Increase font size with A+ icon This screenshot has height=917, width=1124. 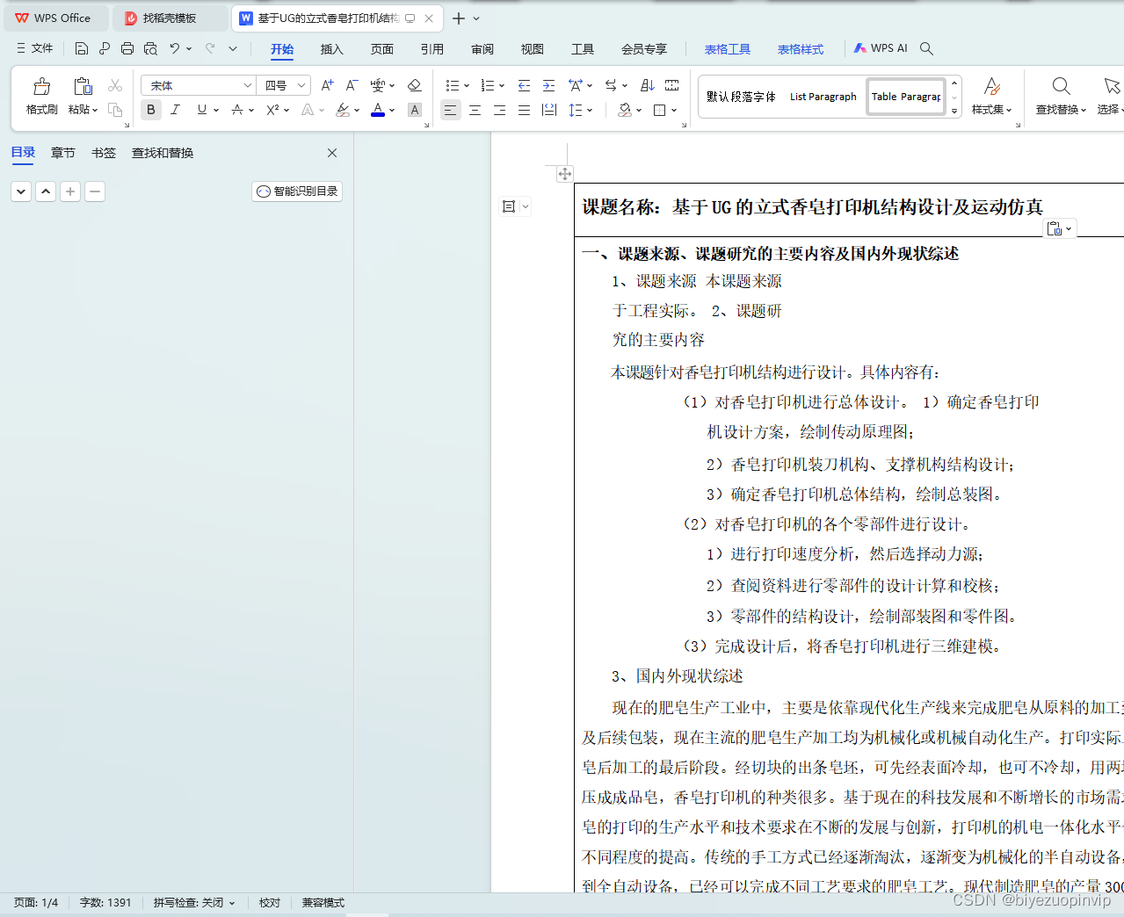click(x=327, y=85)
